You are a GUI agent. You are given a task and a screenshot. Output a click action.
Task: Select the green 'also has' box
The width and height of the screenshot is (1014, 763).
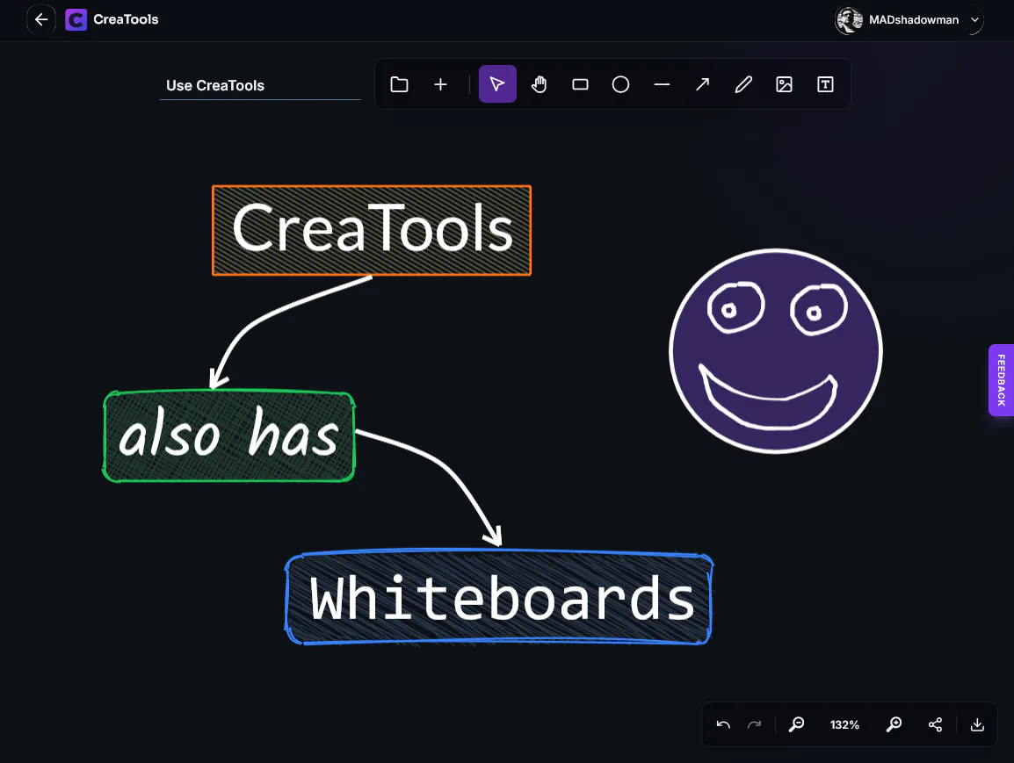[x=229, y=436]
